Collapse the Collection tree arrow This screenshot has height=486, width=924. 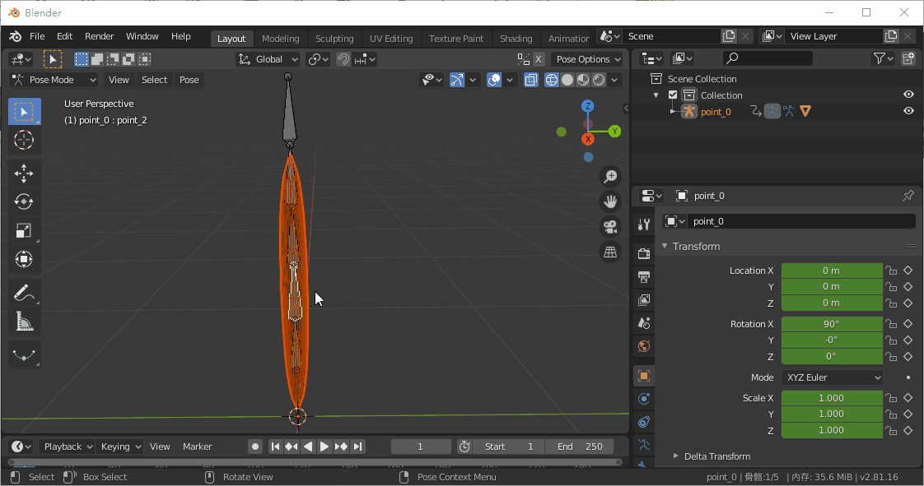click(x=656, y=95)
